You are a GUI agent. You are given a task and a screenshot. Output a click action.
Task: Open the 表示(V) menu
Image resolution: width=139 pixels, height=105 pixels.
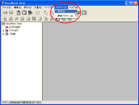[28, 7]
